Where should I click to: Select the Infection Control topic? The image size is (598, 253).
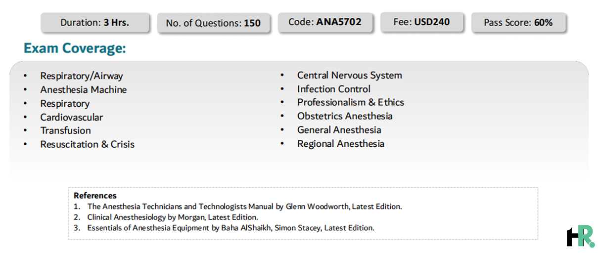pos(334,89)
